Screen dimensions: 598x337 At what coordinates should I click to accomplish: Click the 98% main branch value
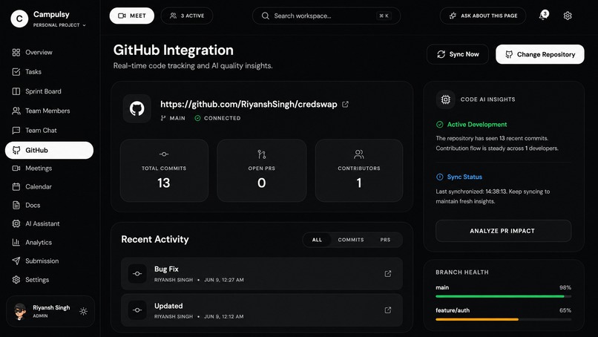(x=565, y=287)
